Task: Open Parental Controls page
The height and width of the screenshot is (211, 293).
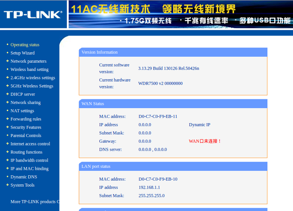Action: coord(26,135)
